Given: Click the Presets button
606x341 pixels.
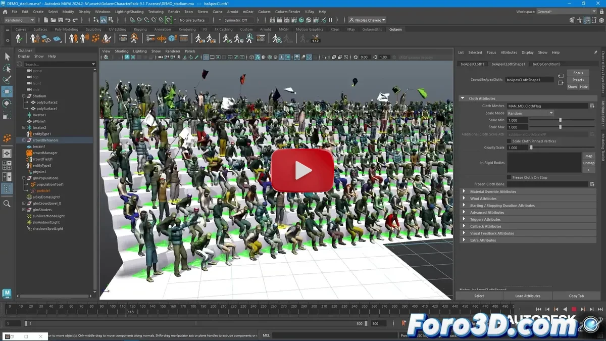Looking at the screenshot, I should point(578,80).
